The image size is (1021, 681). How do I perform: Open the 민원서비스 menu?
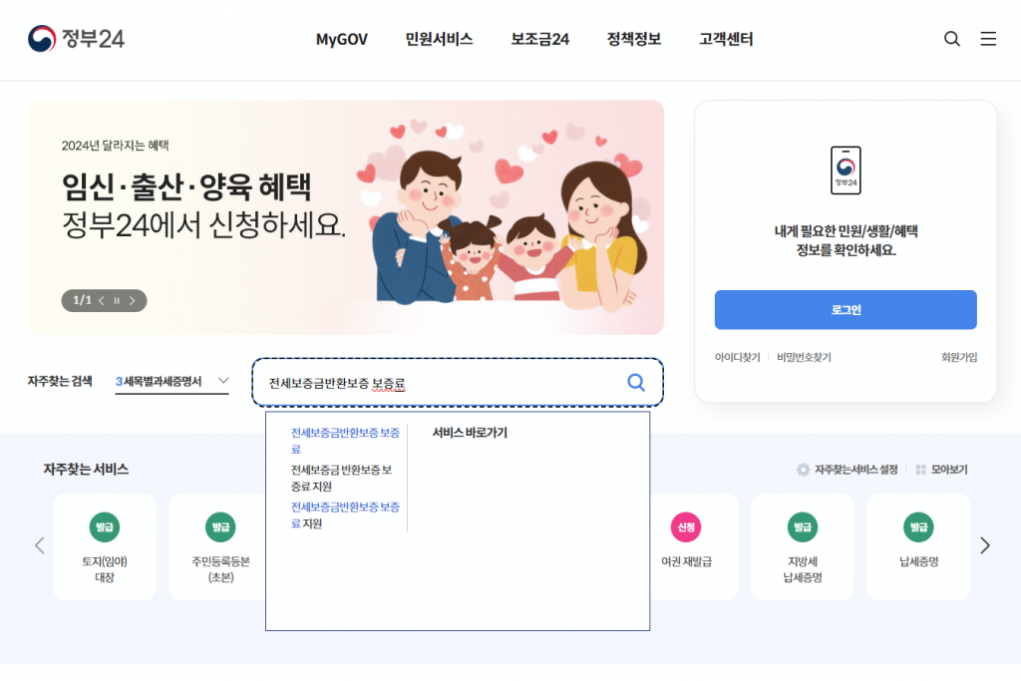tap(439, 40)
